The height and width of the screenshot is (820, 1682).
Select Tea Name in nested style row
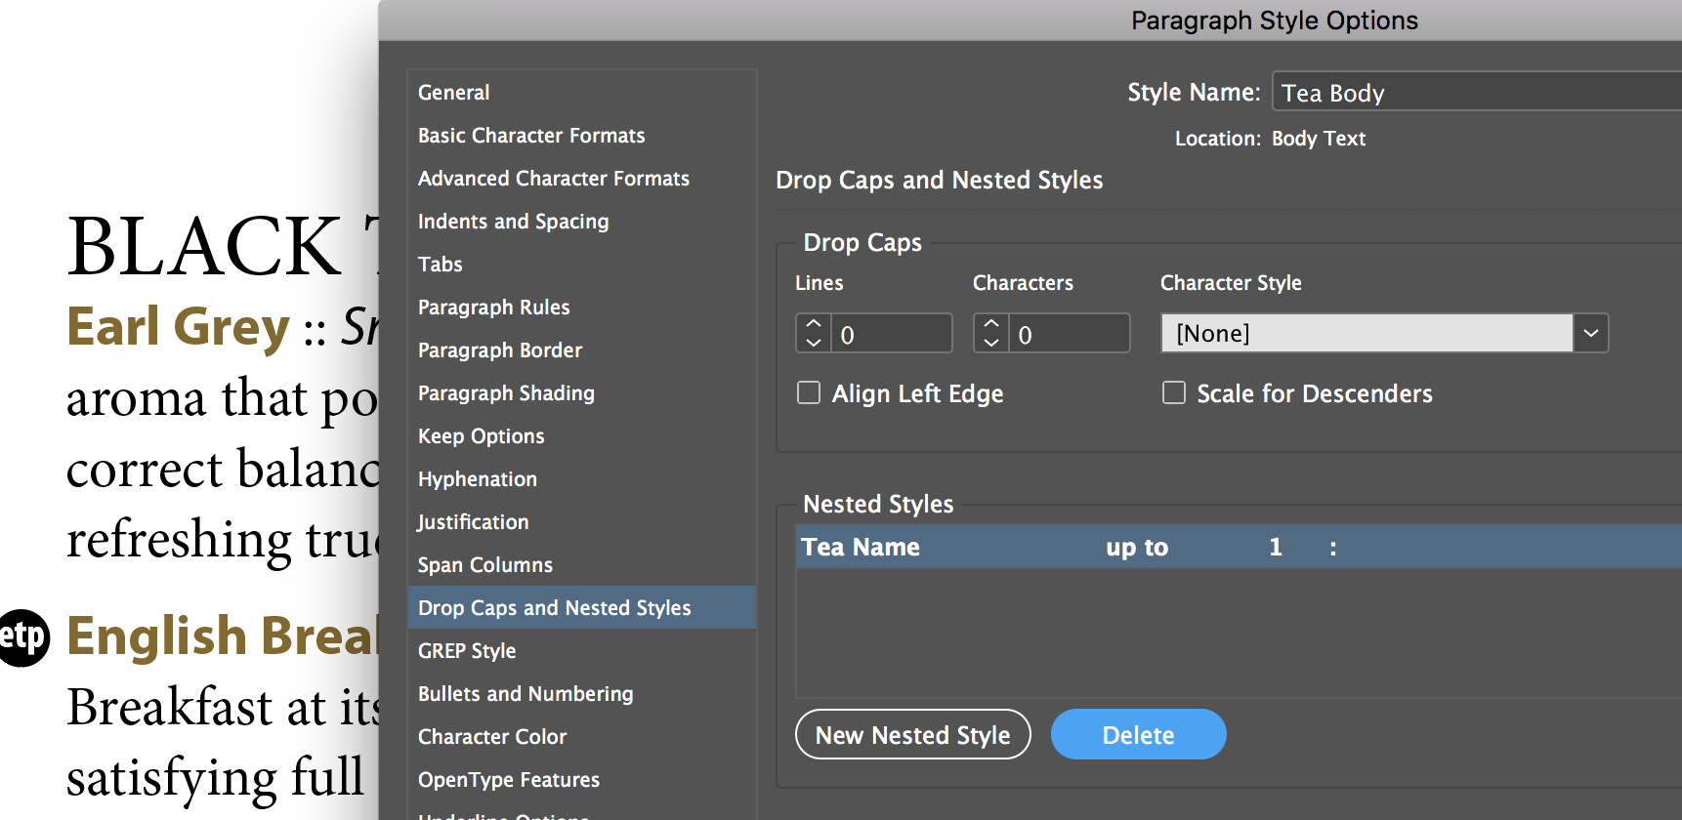coord(861,547)
